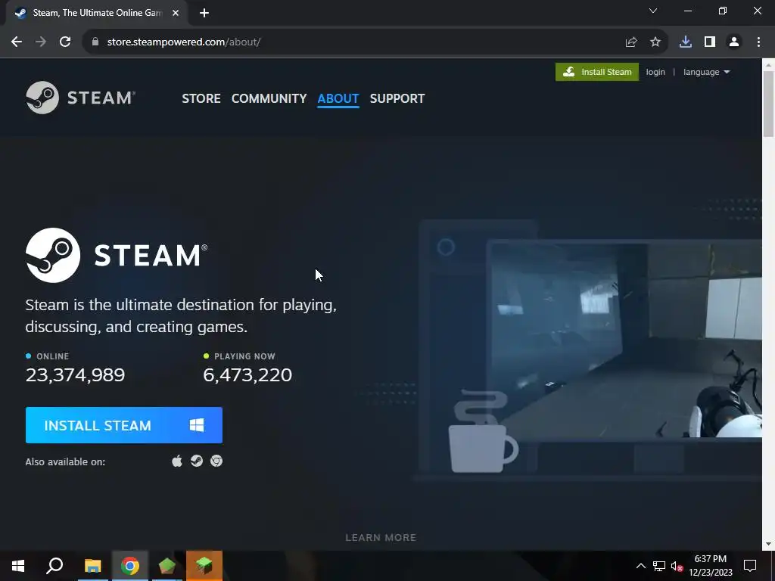Click the blue INSTALL STEAM button
The image size is (775, 581).
(x=124, y=425)
